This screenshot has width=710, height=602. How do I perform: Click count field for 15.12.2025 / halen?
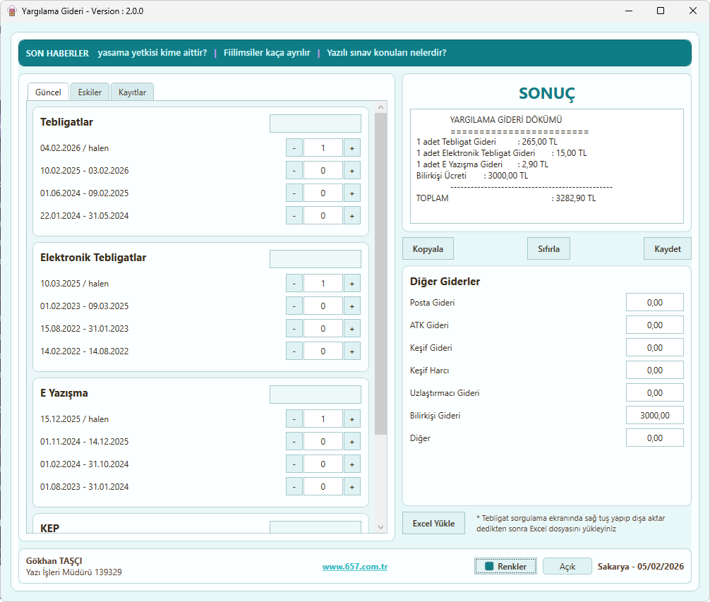pos(323,419)
